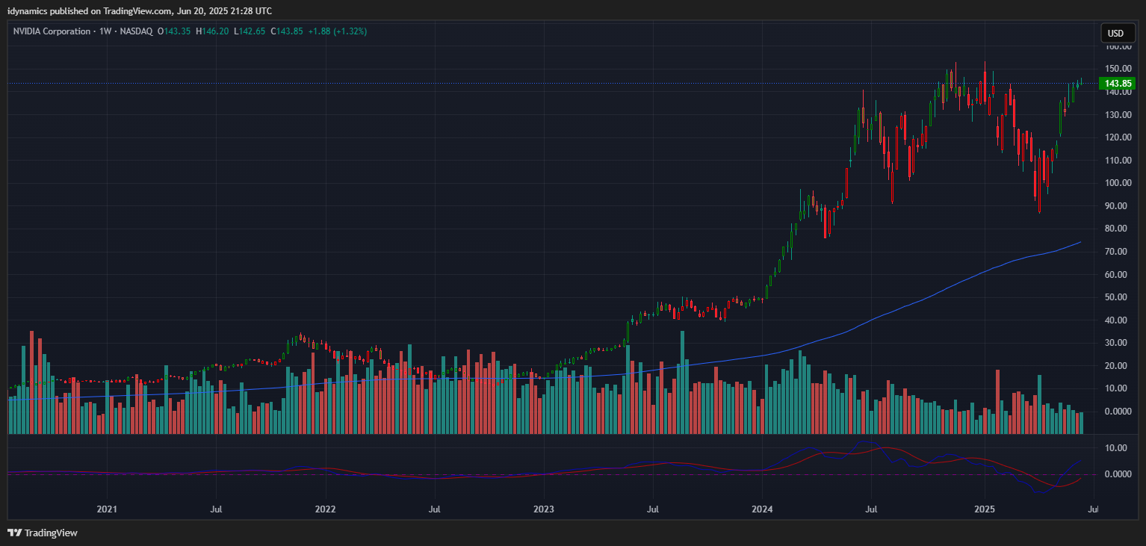Click the TradingView logo at bottom
Screen dimensions: 1146x546
coord(42,533)
